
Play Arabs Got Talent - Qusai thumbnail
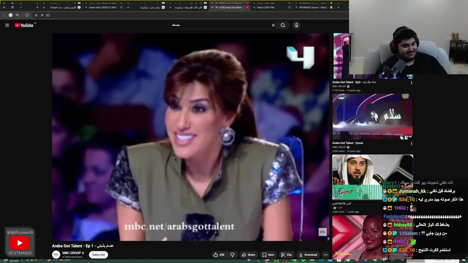click(373, 117)
